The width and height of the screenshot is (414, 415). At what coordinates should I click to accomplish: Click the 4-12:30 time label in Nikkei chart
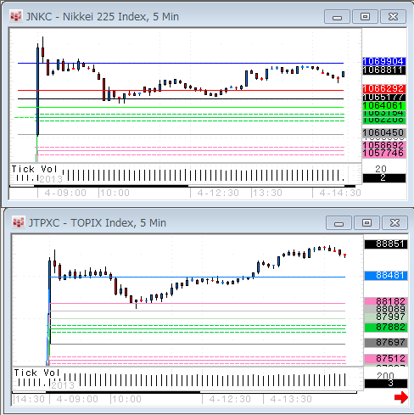point(218,193)
